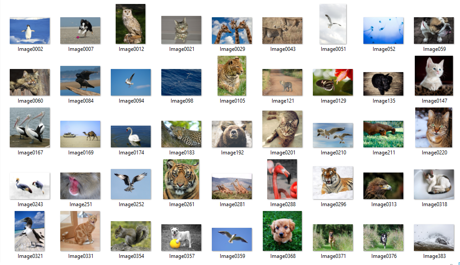460x265 pixels.
Task: Open the leopard portrait Image0105
Action: click(x=232, y=76)
